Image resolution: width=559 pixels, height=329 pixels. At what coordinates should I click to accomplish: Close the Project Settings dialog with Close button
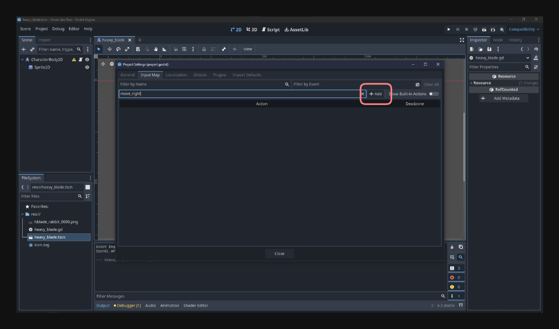(279, 253)
